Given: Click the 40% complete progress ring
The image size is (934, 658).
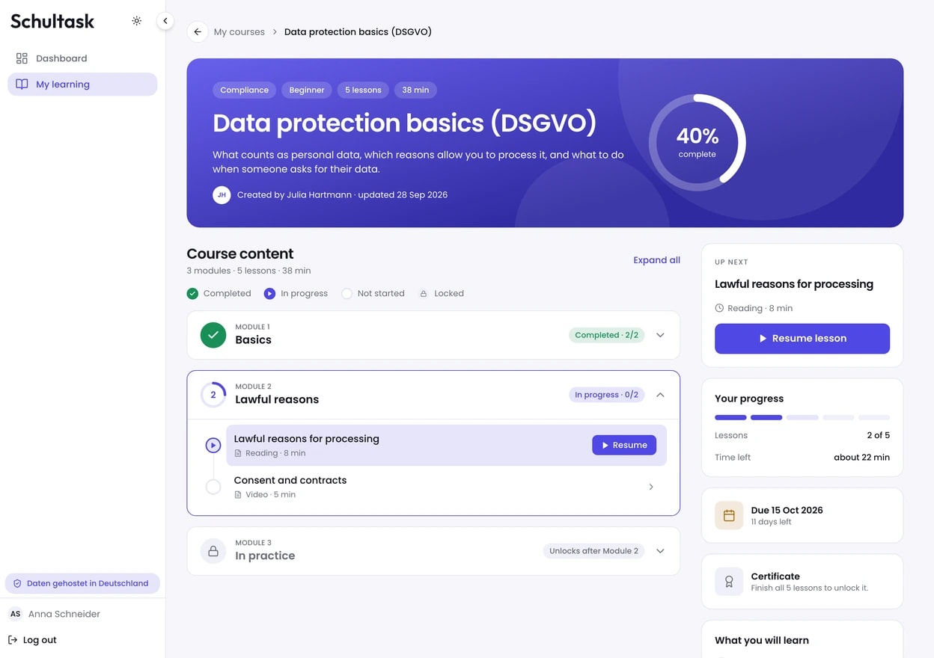Looking at the screenshot, I should 698,142.
